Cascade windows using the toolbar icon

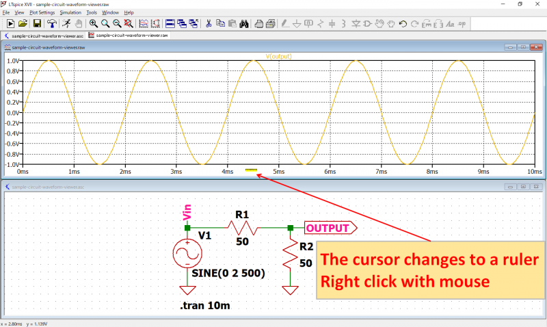click(182, 24)
